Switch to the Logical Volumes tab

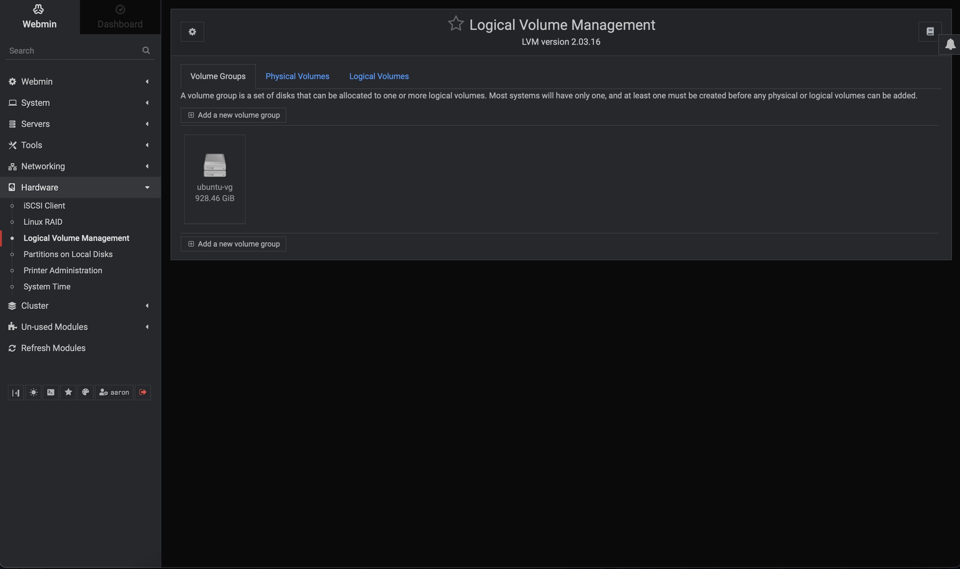pos(379,76)
